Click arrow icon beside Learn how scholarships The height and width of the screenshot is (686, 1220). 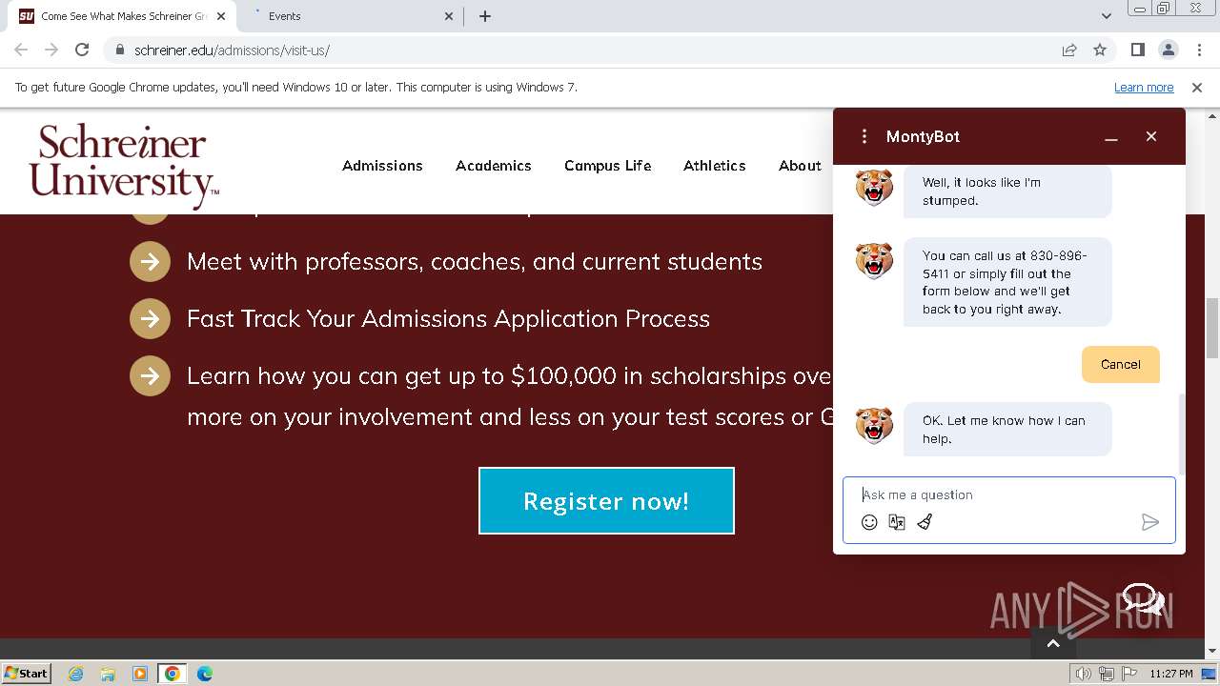pyautogui.click(x=150, y=376)
